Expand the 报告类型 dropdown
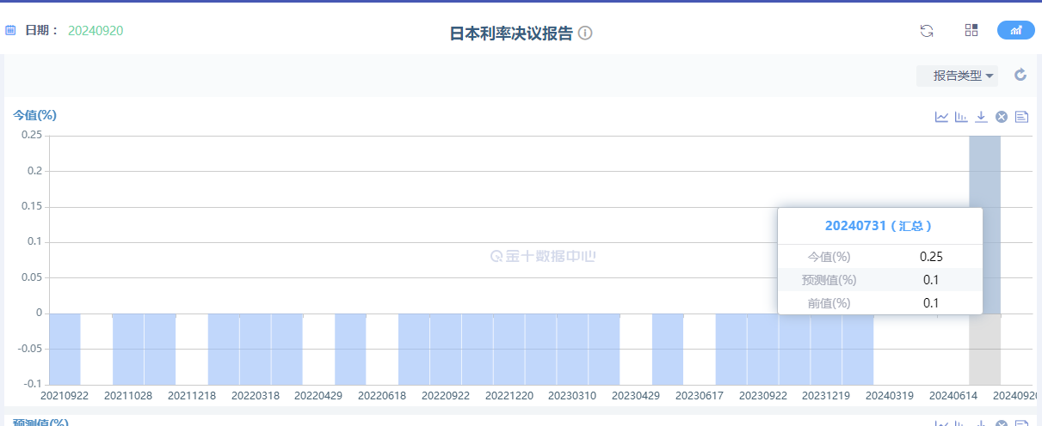This screenshot has width=1042, height=426. [958, 76]
